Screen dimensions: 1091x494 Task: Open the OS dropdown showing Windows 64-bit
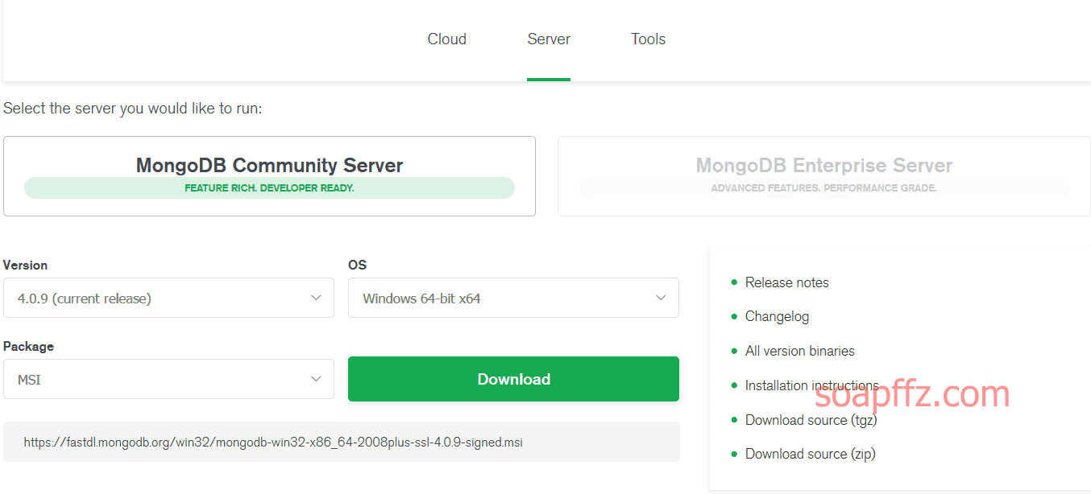(513, 298)
